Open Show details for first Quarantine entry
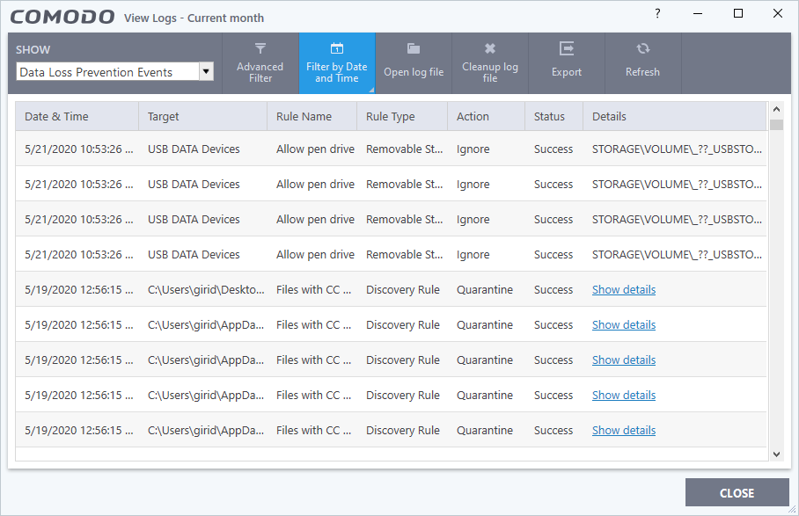The image size is (799, 516). click(x=624, y=289)
